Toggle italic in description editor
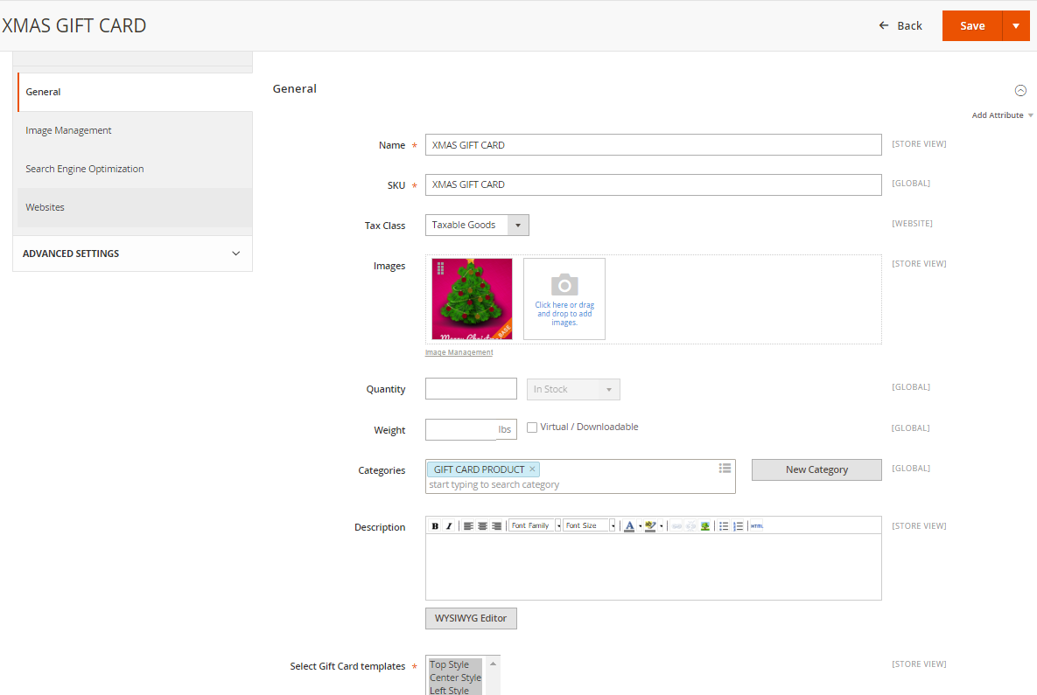This screenshot has width=1037, height=695. click(449, 526)
